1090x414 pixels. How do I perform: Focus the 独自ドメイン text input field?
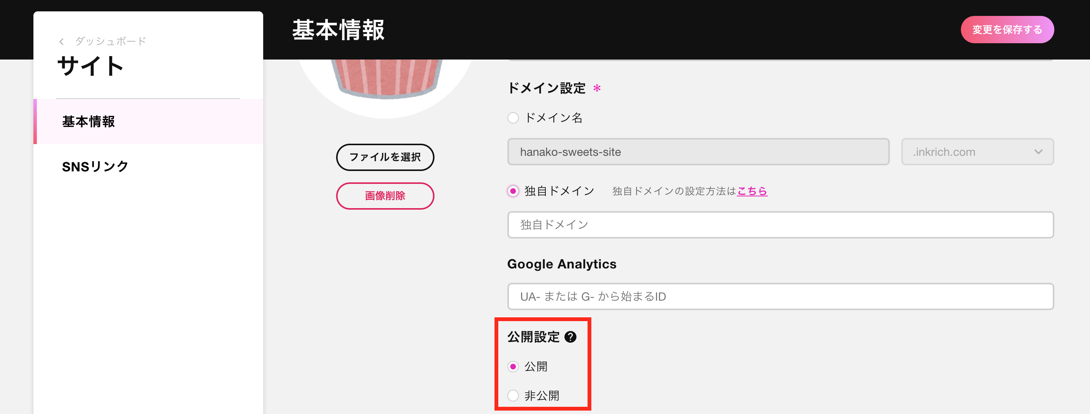(780, 225)
